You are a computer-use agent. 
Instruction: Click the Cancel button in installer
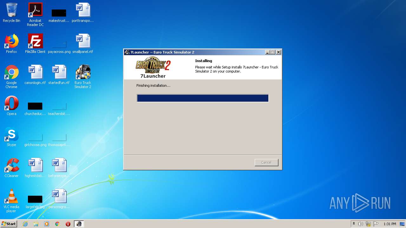(266, 162)
